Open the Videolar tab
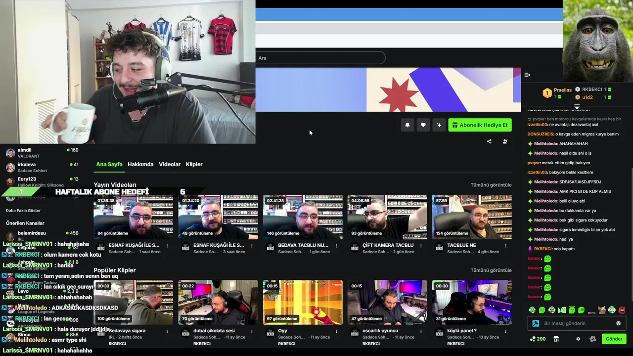This screenshot has height=356, width=633. tap(170, 164)
